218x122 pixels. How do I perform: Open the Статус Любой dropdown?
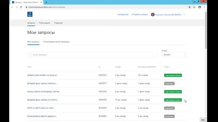coord(174,55)
